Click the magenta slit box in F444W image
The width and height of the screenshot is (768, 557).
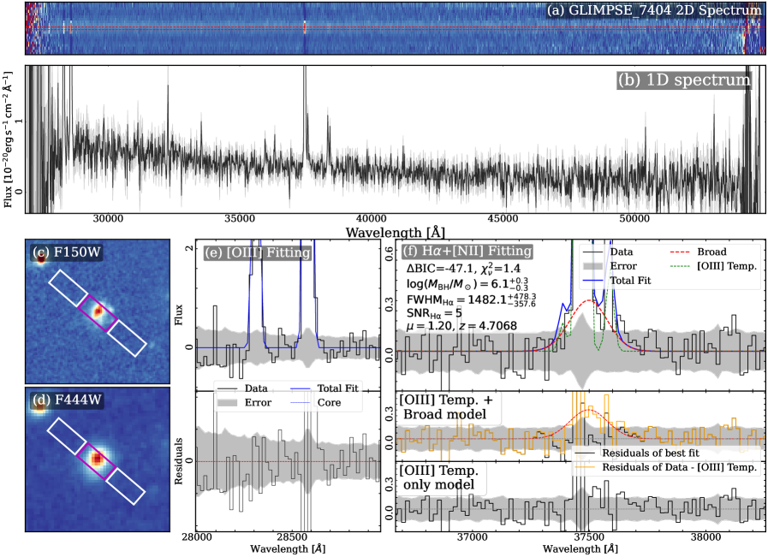(x=98, y=457)
